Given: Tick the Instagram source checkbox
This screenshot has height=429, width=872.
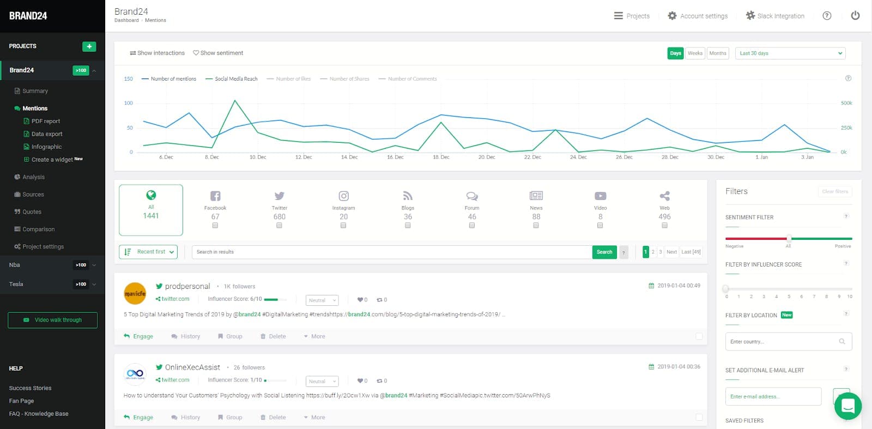Looking at the screenshot, I should point(343,225).
